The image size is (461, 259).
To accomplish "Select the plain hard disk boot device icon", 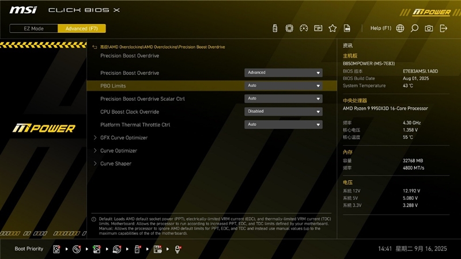I will click(56, 249).
